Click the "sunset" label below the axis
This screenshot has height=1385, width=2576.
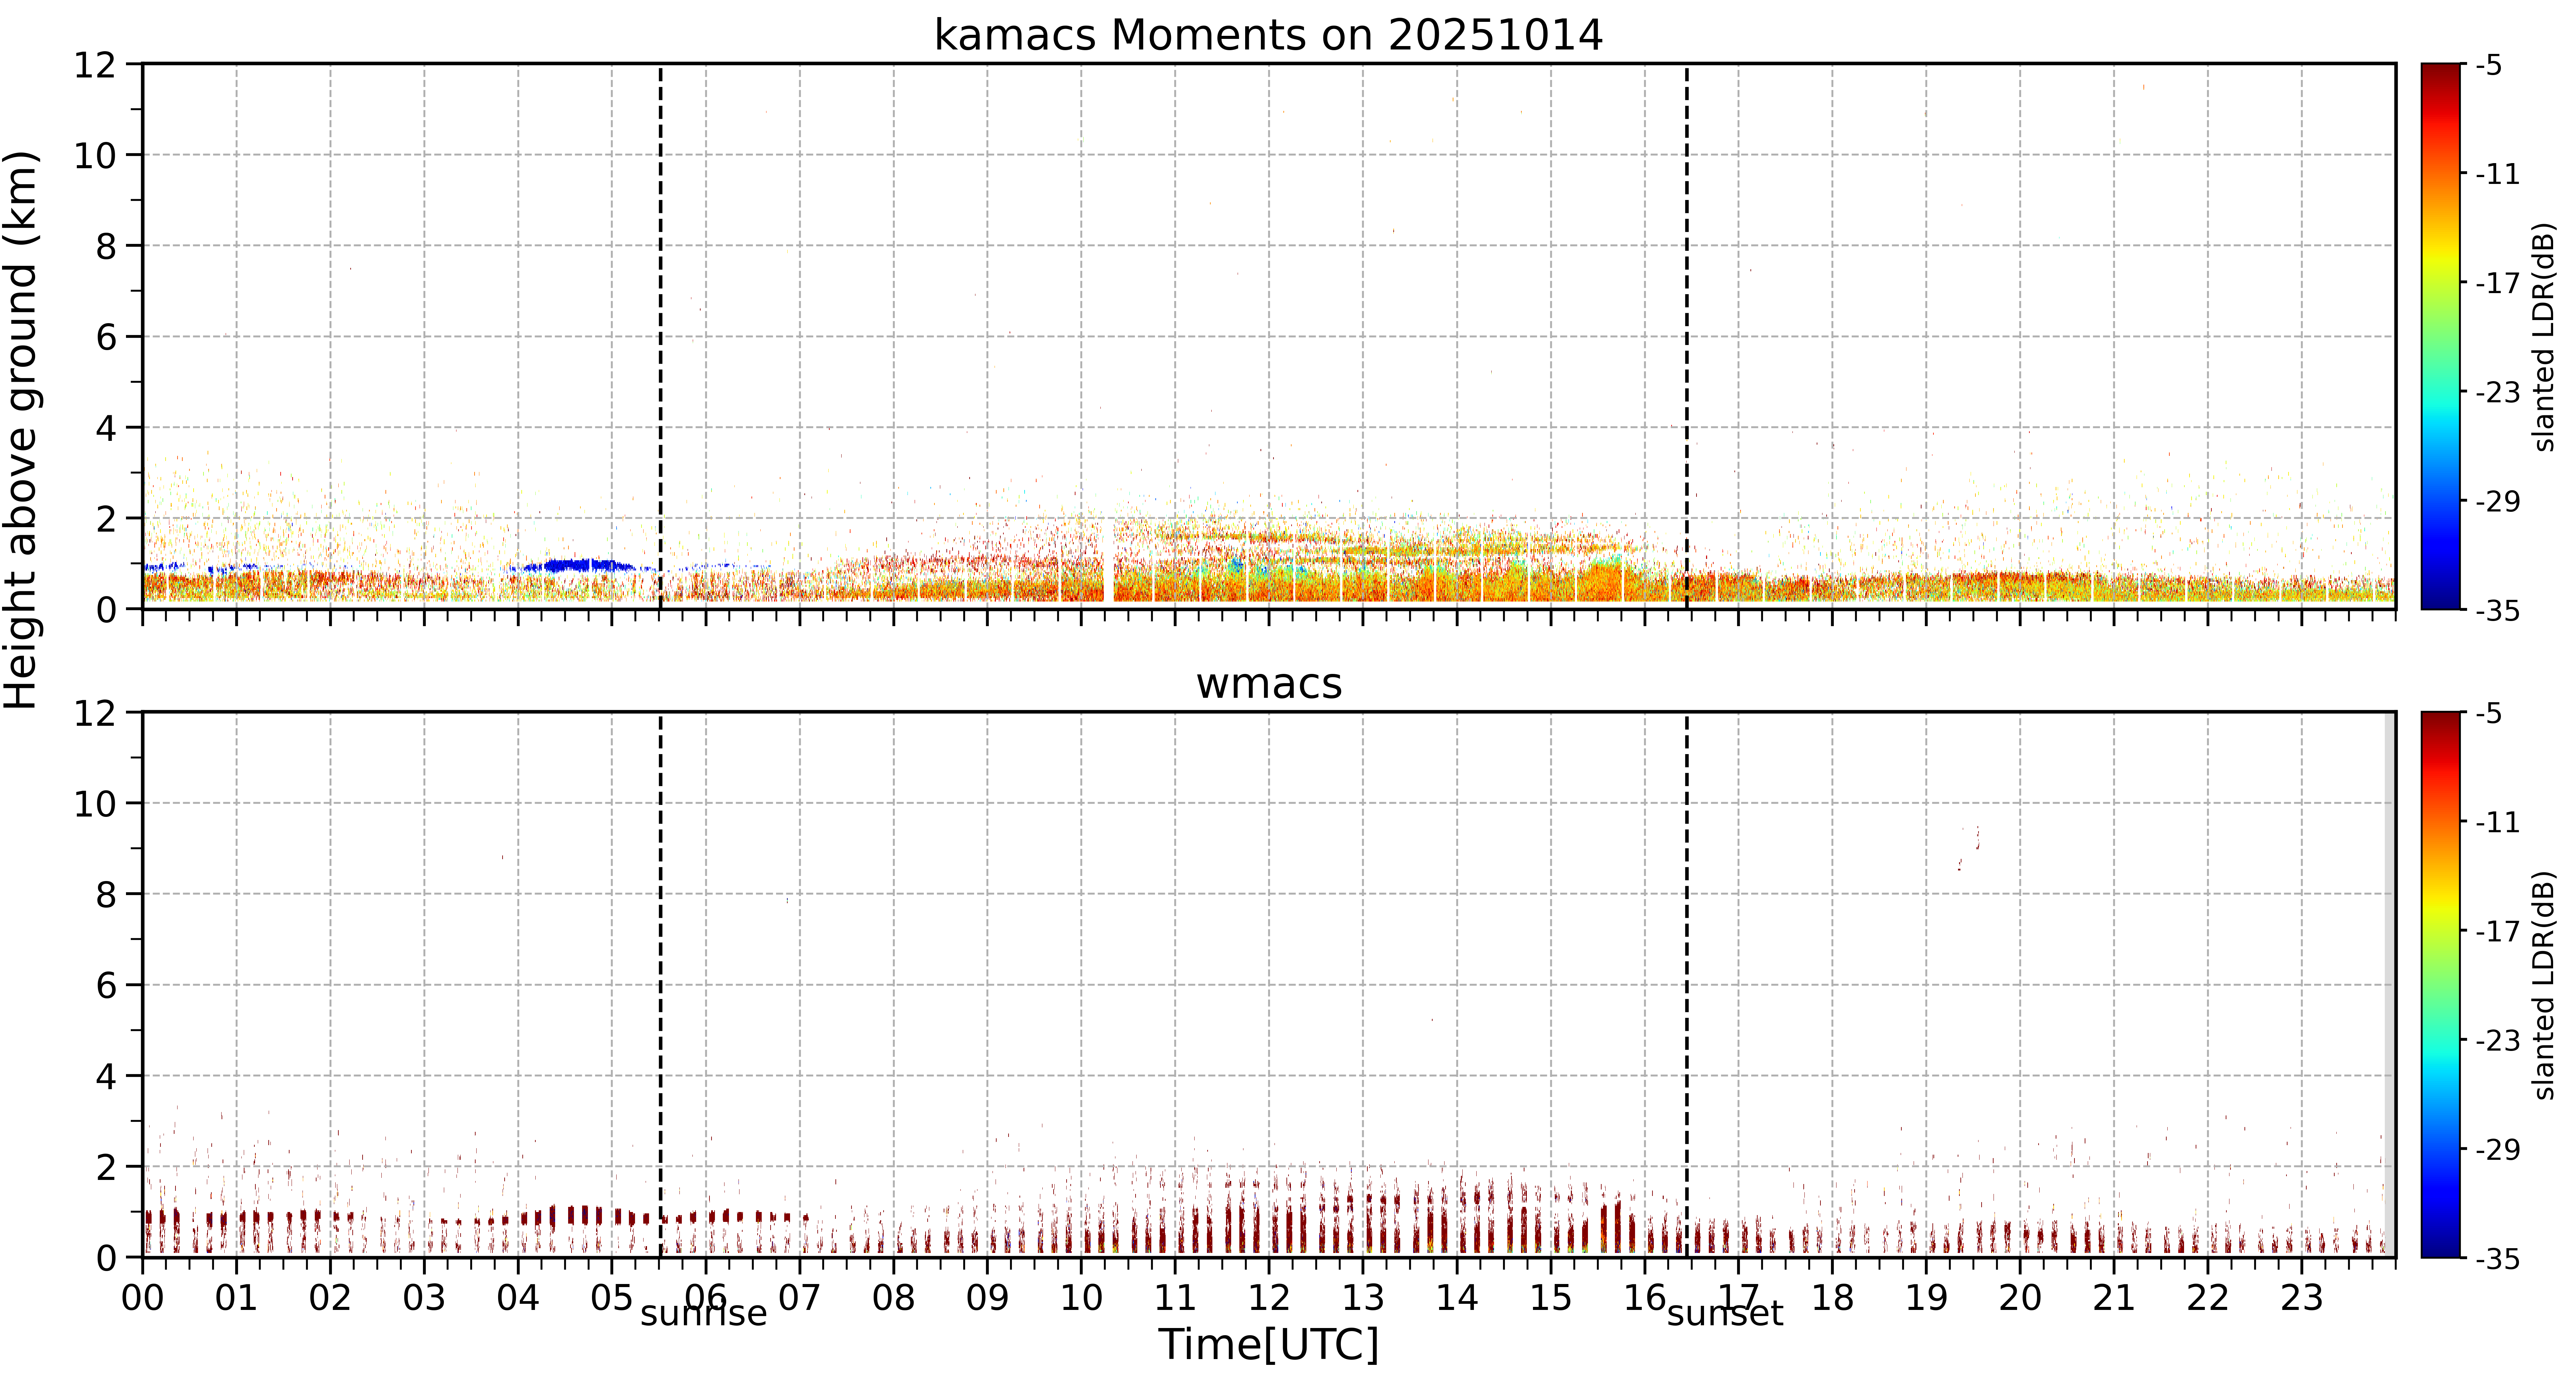pos(1724,1313)
